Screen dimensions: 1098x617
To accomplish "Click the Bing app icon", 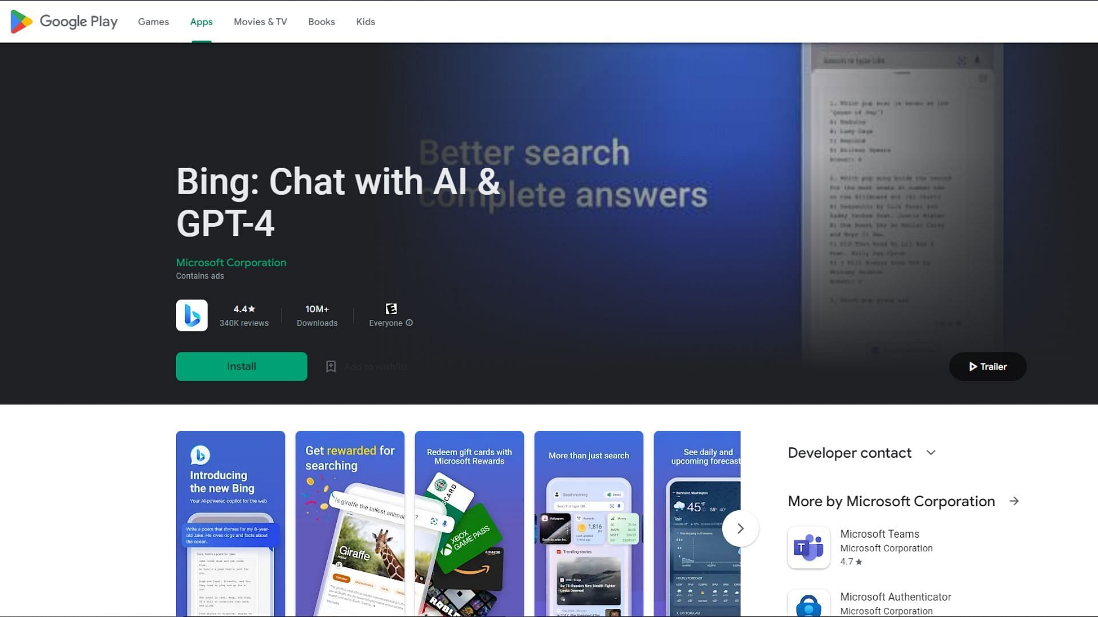I will tap(191, 315).
